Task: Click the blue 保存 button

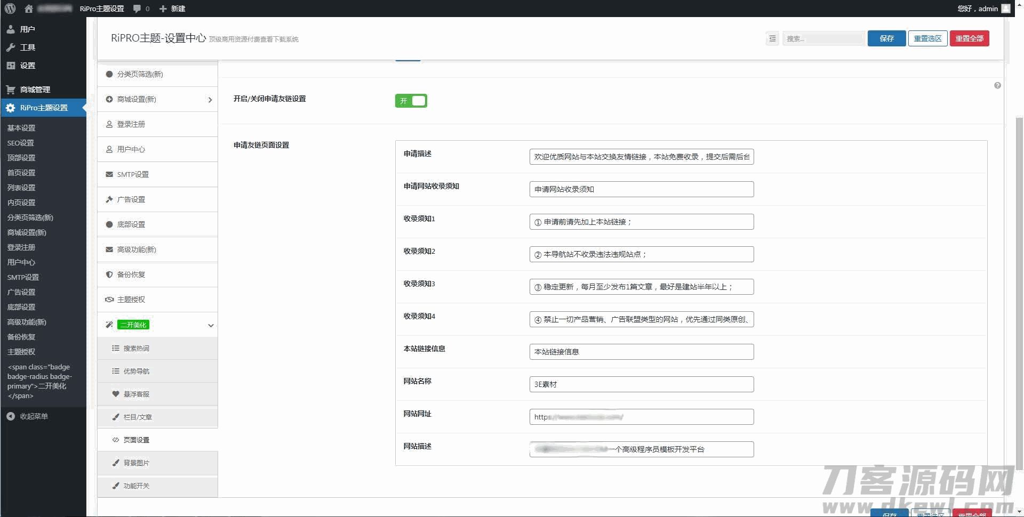Action: pos(886,38)
